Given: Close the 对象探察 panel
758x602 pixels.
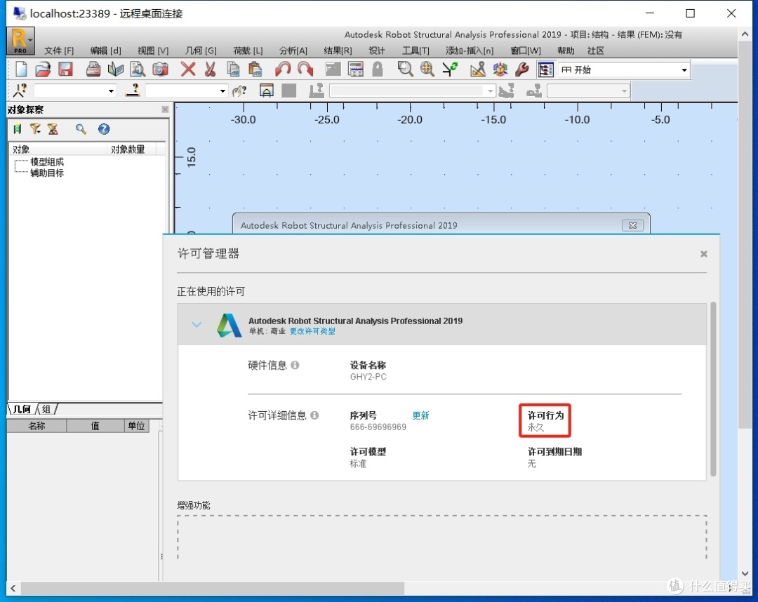Looking at the screenshot, I should tap(165, 109).
